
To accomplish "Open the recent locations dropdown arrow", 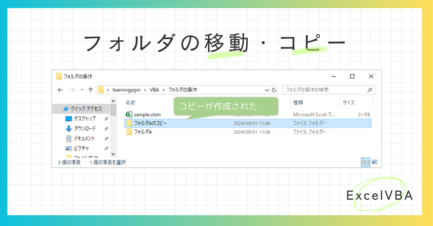I will [82, 90].
